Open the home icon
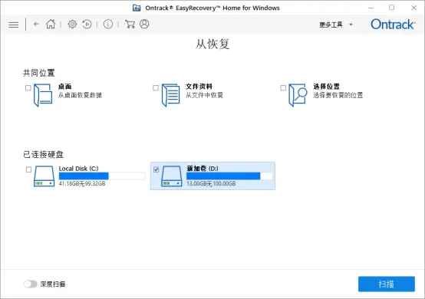The width and height of the screenshot is (425, 299). click(51, 24)
